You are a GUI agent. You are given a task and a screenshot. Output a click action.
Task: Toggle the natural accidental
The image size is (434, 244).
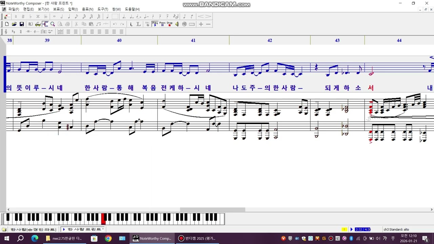coord(16,16)
